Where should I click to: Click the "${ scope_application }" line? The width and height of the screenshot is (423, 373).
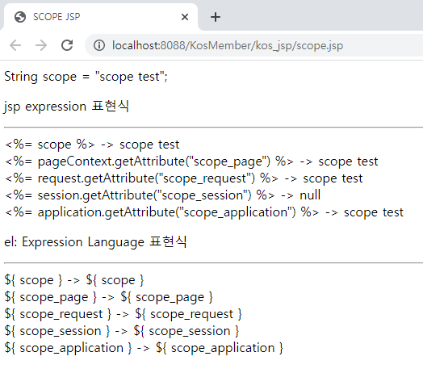(x=144, y=348)
